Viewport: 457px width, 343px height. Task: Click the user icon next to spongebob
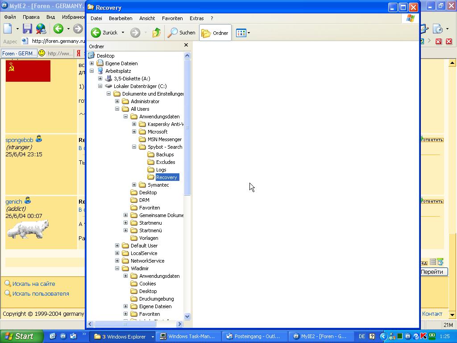point(39,139)
